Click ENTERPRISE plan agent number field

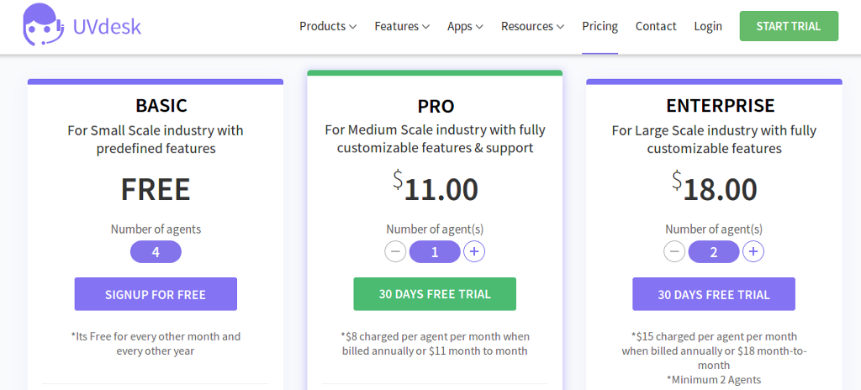pyautogui.click(x=714, y=251)
